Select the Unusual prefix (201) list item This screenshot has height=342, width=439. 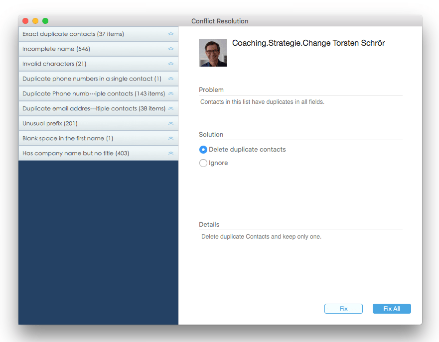(x=50, y=124)
